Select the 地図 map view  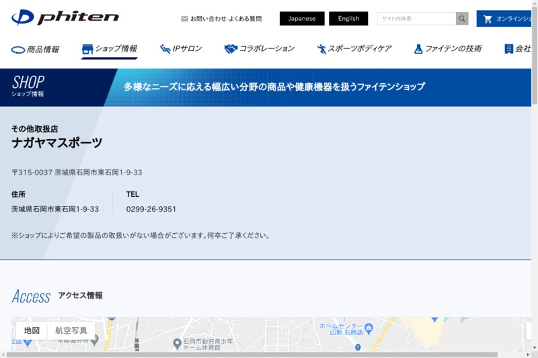(x=32, y=330)
